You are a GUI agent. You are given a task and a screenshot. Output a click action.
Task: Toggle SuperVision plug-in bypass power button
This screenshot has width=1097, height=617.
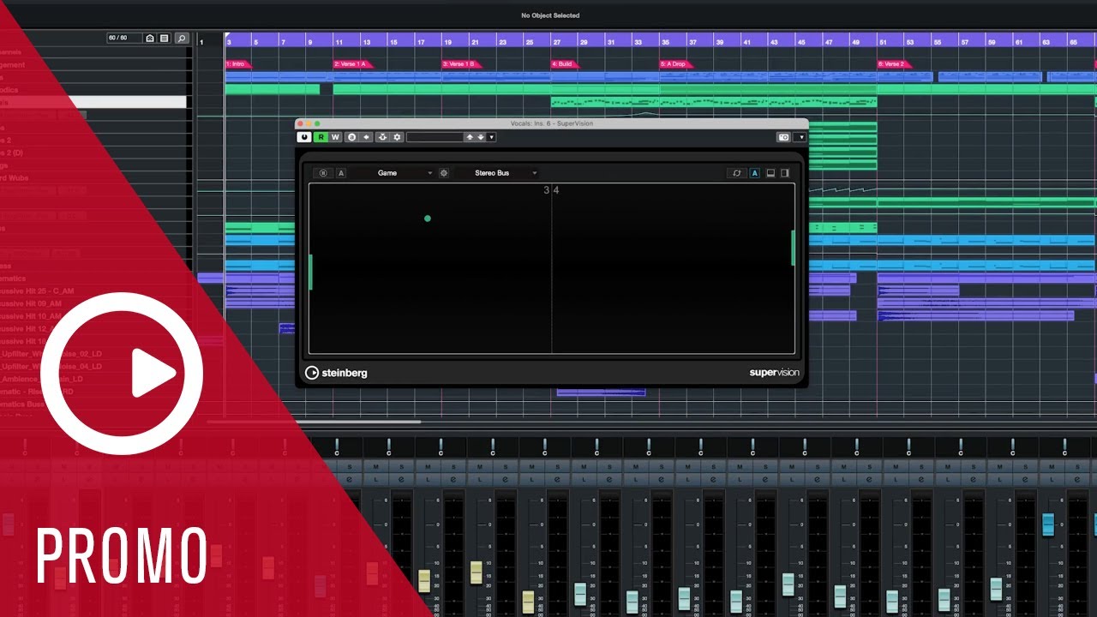tap(304, 137)
